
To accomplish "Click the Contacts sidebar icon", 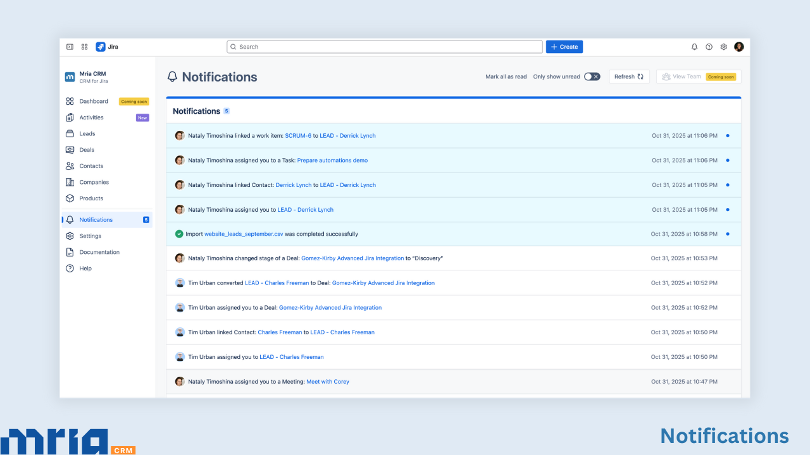I will click(x=70, y=166).
